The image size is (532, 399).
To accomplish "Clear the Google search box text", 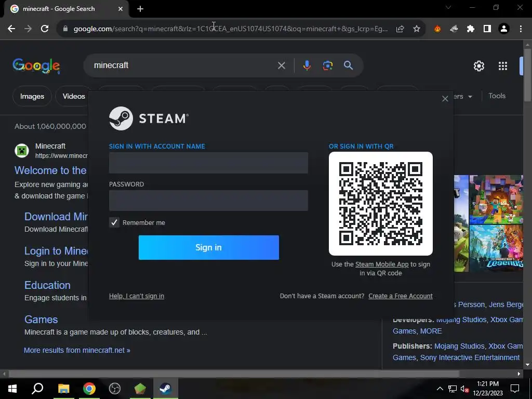I will point(281,65).
